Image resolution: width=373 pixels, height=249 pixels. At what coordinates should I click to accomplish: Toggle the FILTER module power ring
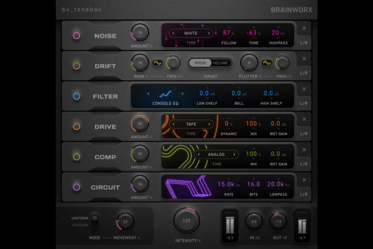(76, 97)
